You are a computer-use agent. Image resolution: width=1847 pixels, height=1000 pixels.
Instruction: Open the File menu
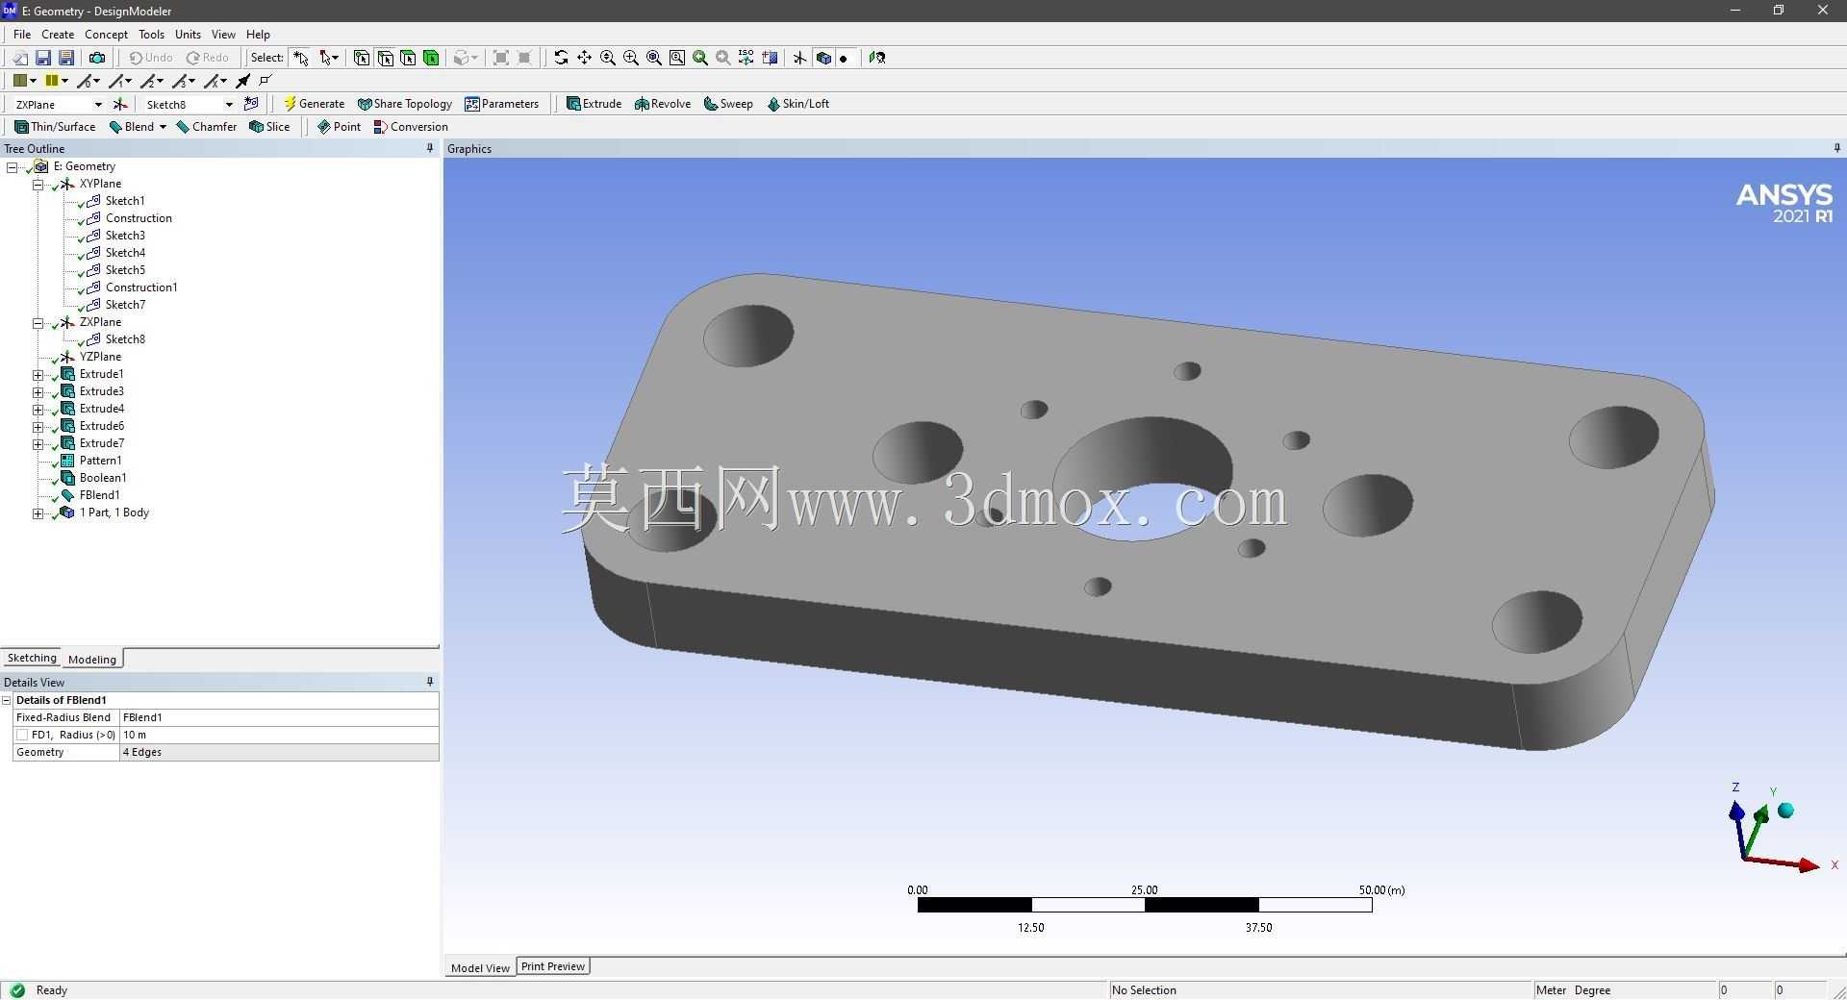click(x=22, y=34)
